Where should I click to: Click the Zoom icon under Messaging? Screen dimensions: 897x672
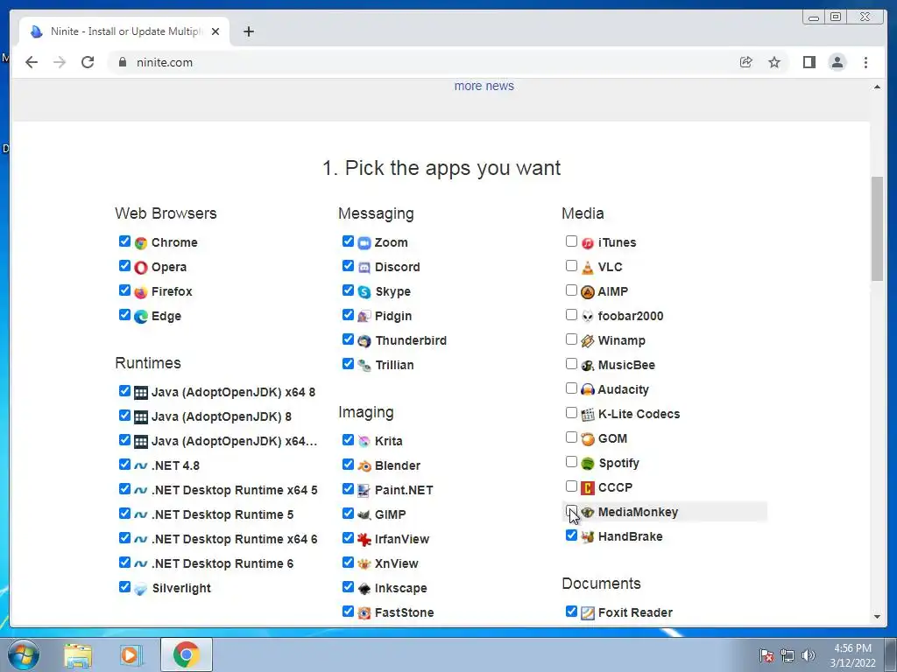[364, 243]
